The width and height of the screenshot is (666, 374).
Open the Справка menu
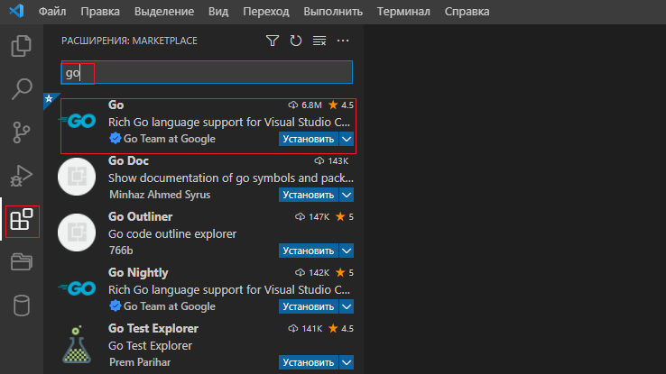(x=467, y=12)
